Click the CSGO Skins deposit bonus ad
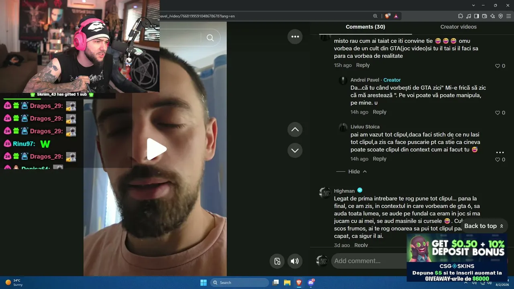Image resolution: width=514 pixels, height=289 pixels. (457, 257)
